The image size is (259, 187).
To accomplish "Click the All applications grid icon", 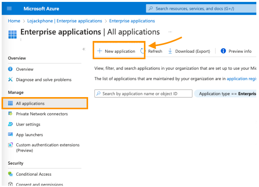I will tap(10, 103).
